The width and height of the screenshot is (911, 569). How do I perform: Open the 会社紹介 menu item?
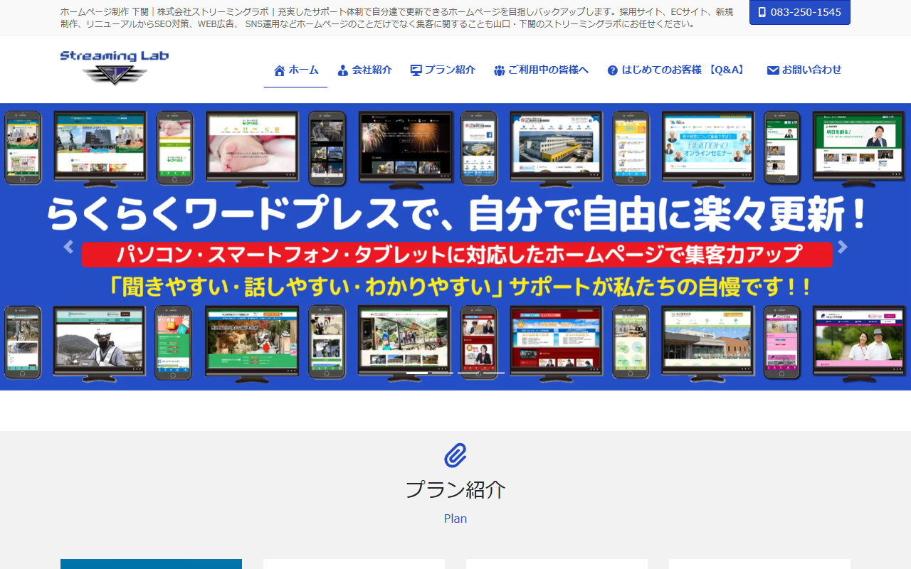[x=372, y=70]
